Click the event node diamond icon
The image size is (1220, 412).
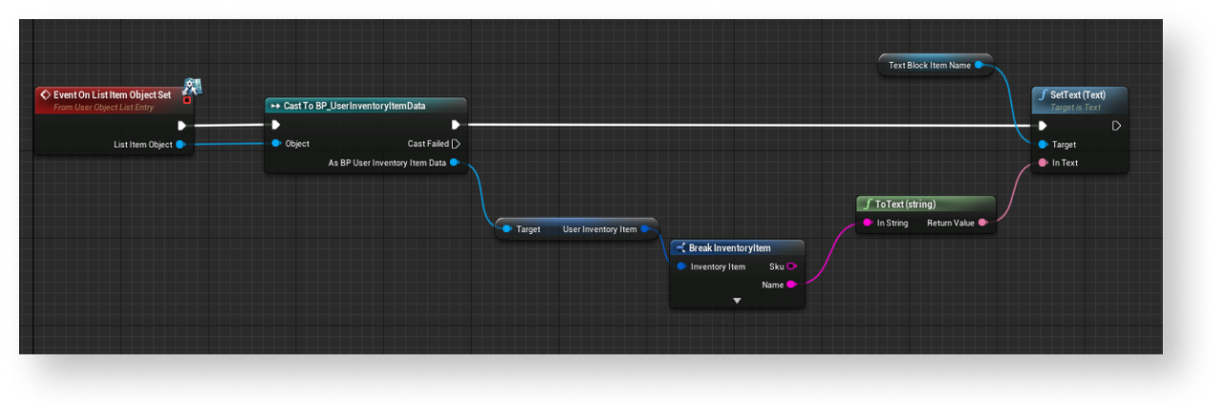tap(45, 95)
